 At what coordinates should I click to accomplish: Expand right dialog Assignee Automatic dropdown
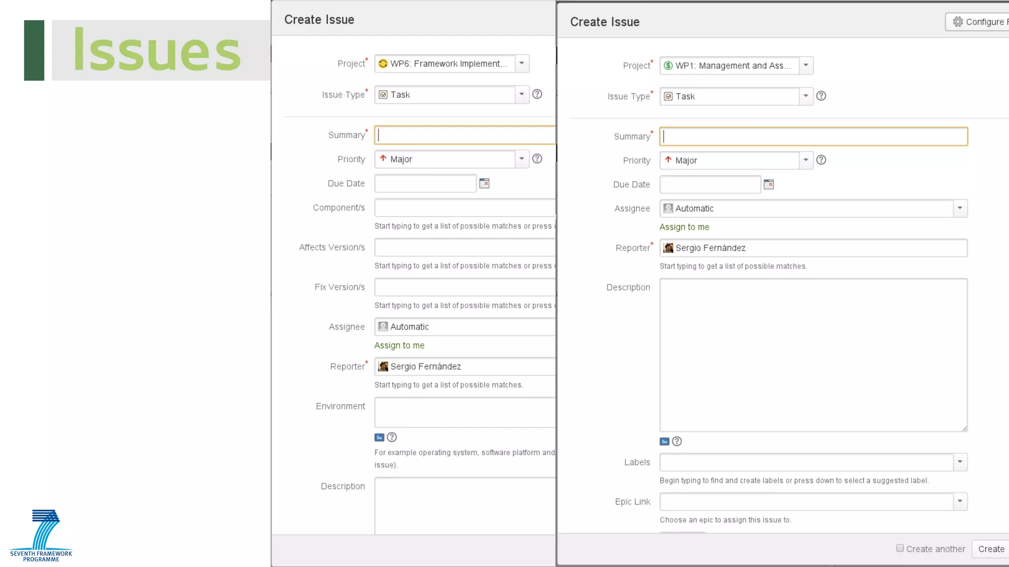pos(960,208)
